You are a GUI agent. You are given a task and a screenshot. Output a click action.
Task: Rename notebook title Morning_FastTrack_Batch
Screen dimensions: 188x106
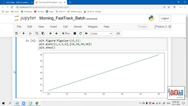pyautogui.click(x=62, y=18)
